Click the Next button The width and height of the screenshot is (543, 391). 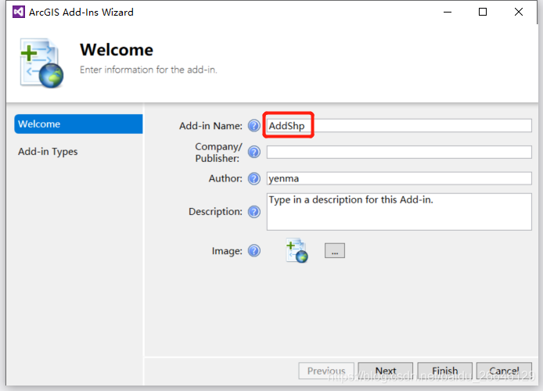tap(386, 371)
